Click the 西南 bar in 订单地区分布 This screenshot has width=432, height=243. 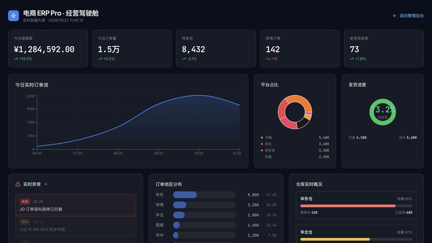click(x=177, y=225)
